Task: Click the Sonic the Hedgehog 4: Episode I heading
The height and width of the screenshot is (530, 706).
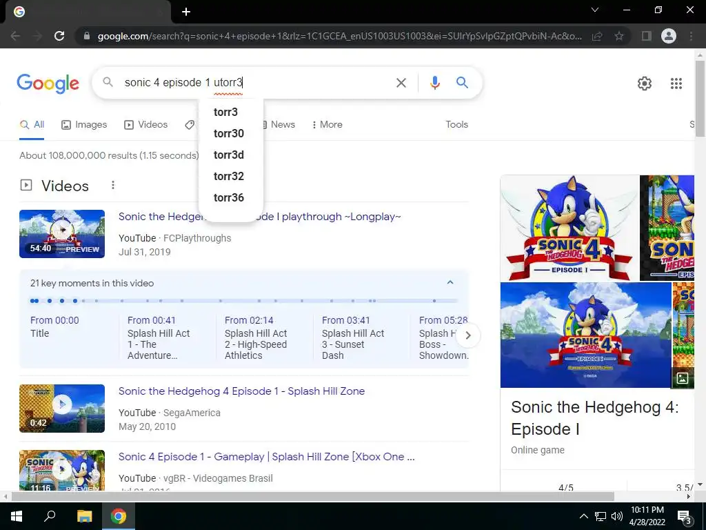Action: tap(594, 418)
